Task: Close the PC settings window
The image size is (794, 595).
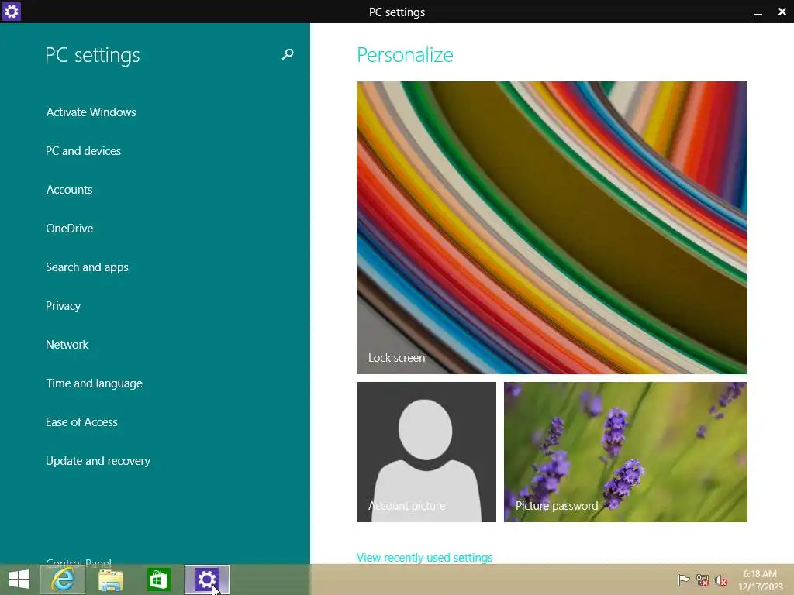Action: coord(782,12)
